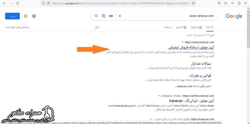Click the SafeSearch status text on the left

click(x=17, y=27)
